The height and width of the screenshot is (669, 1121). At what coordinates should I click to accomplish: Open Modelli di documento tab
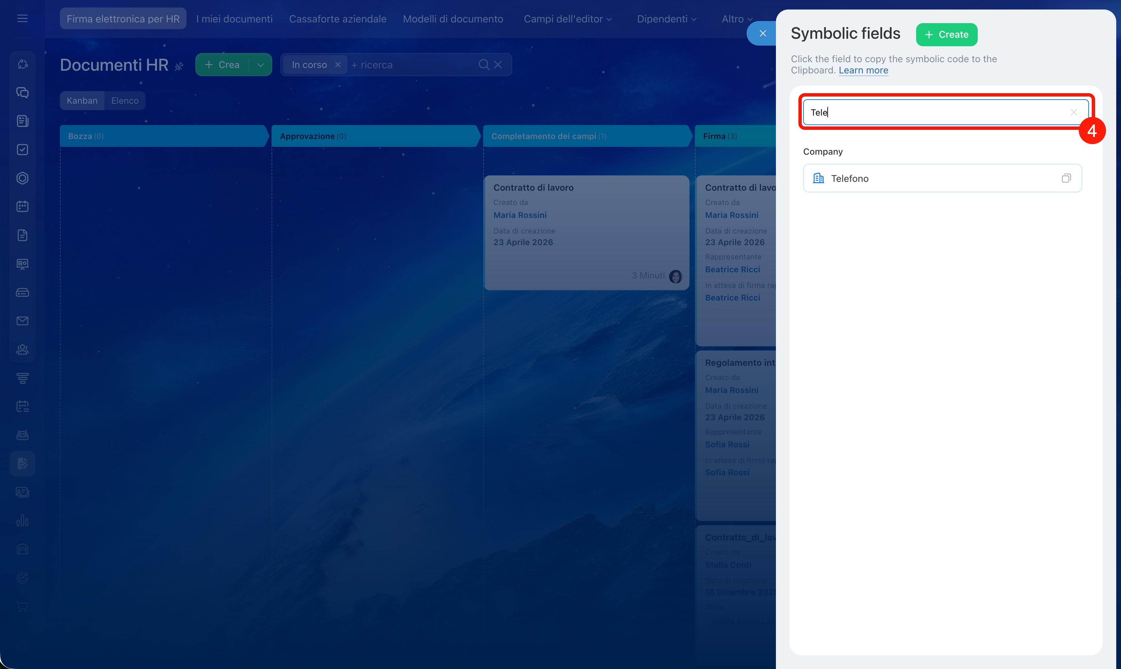(453, 19)
